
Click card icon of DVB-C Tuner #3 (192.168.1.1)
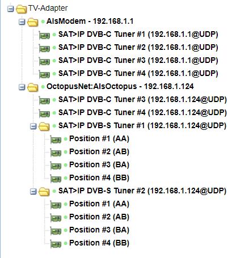click(x=44, y=61)
